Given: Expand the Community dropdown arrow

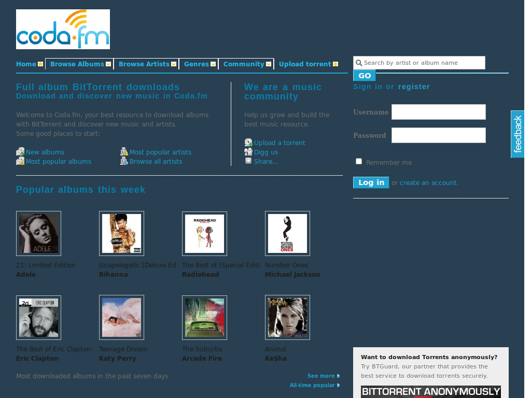Looking at the screenshot, I should coord(269,64).
